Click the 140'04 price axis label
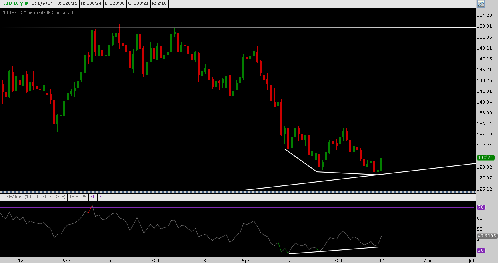 [484, 102]
